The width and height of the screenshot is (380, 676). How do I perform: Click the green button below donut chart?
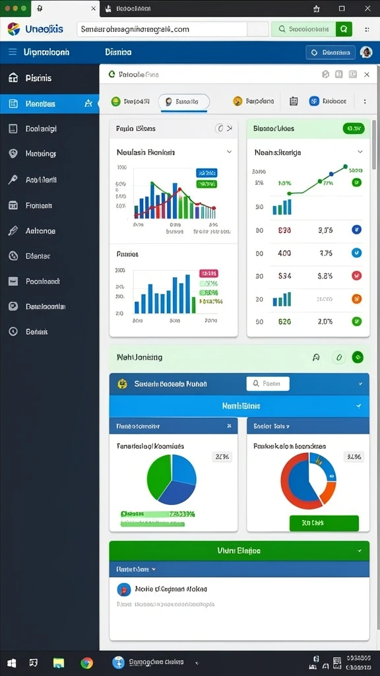[324, 523]
